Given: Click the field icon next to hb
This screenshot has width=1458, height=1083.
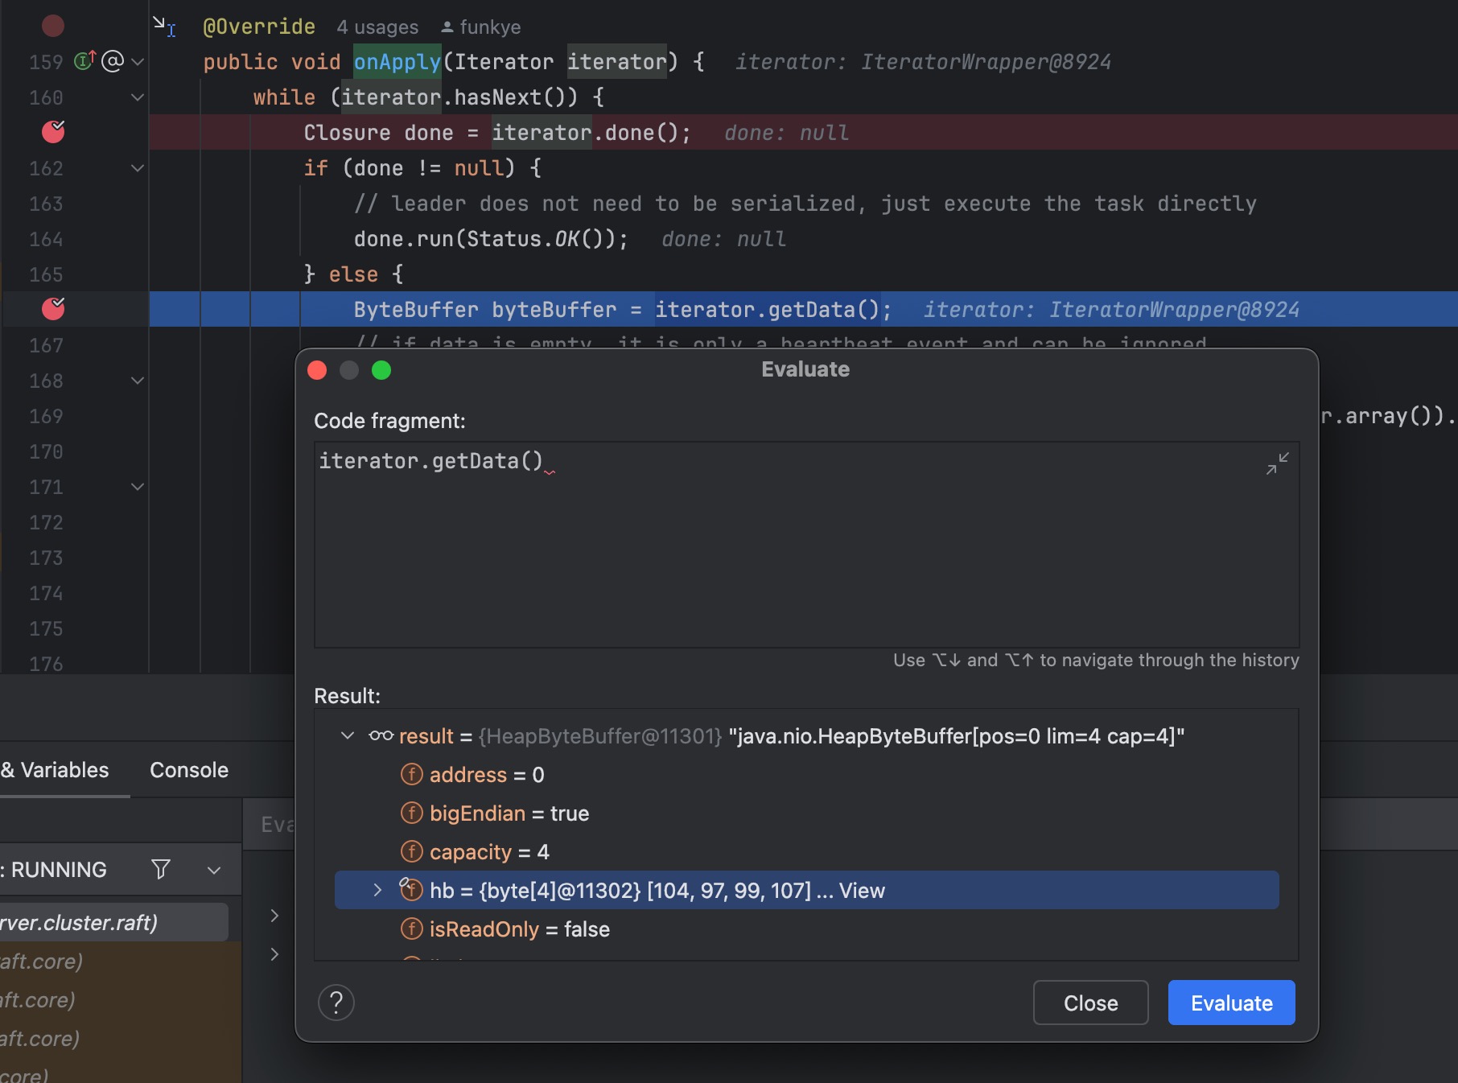Looking at the screenshot, I should pyautogui.click(x=411, y=889).
